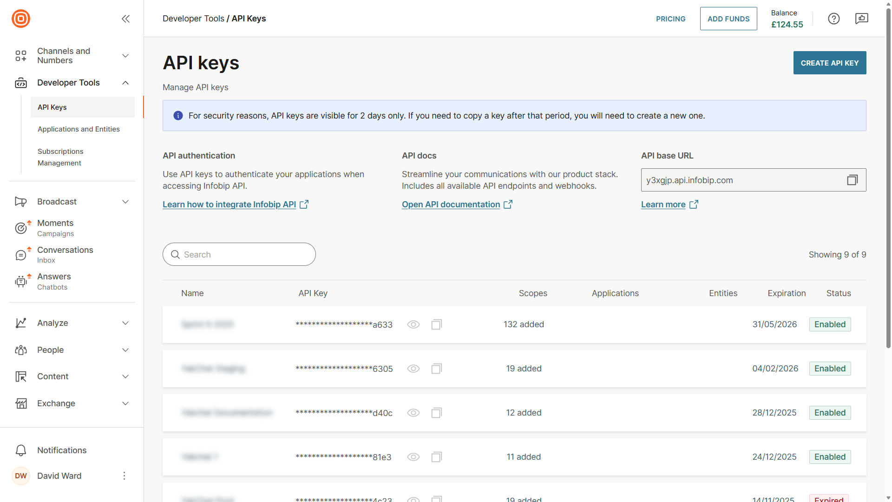892x502 pixels.
Task: Open the Moments Campaigns icon
Action: tap(21, 228)
